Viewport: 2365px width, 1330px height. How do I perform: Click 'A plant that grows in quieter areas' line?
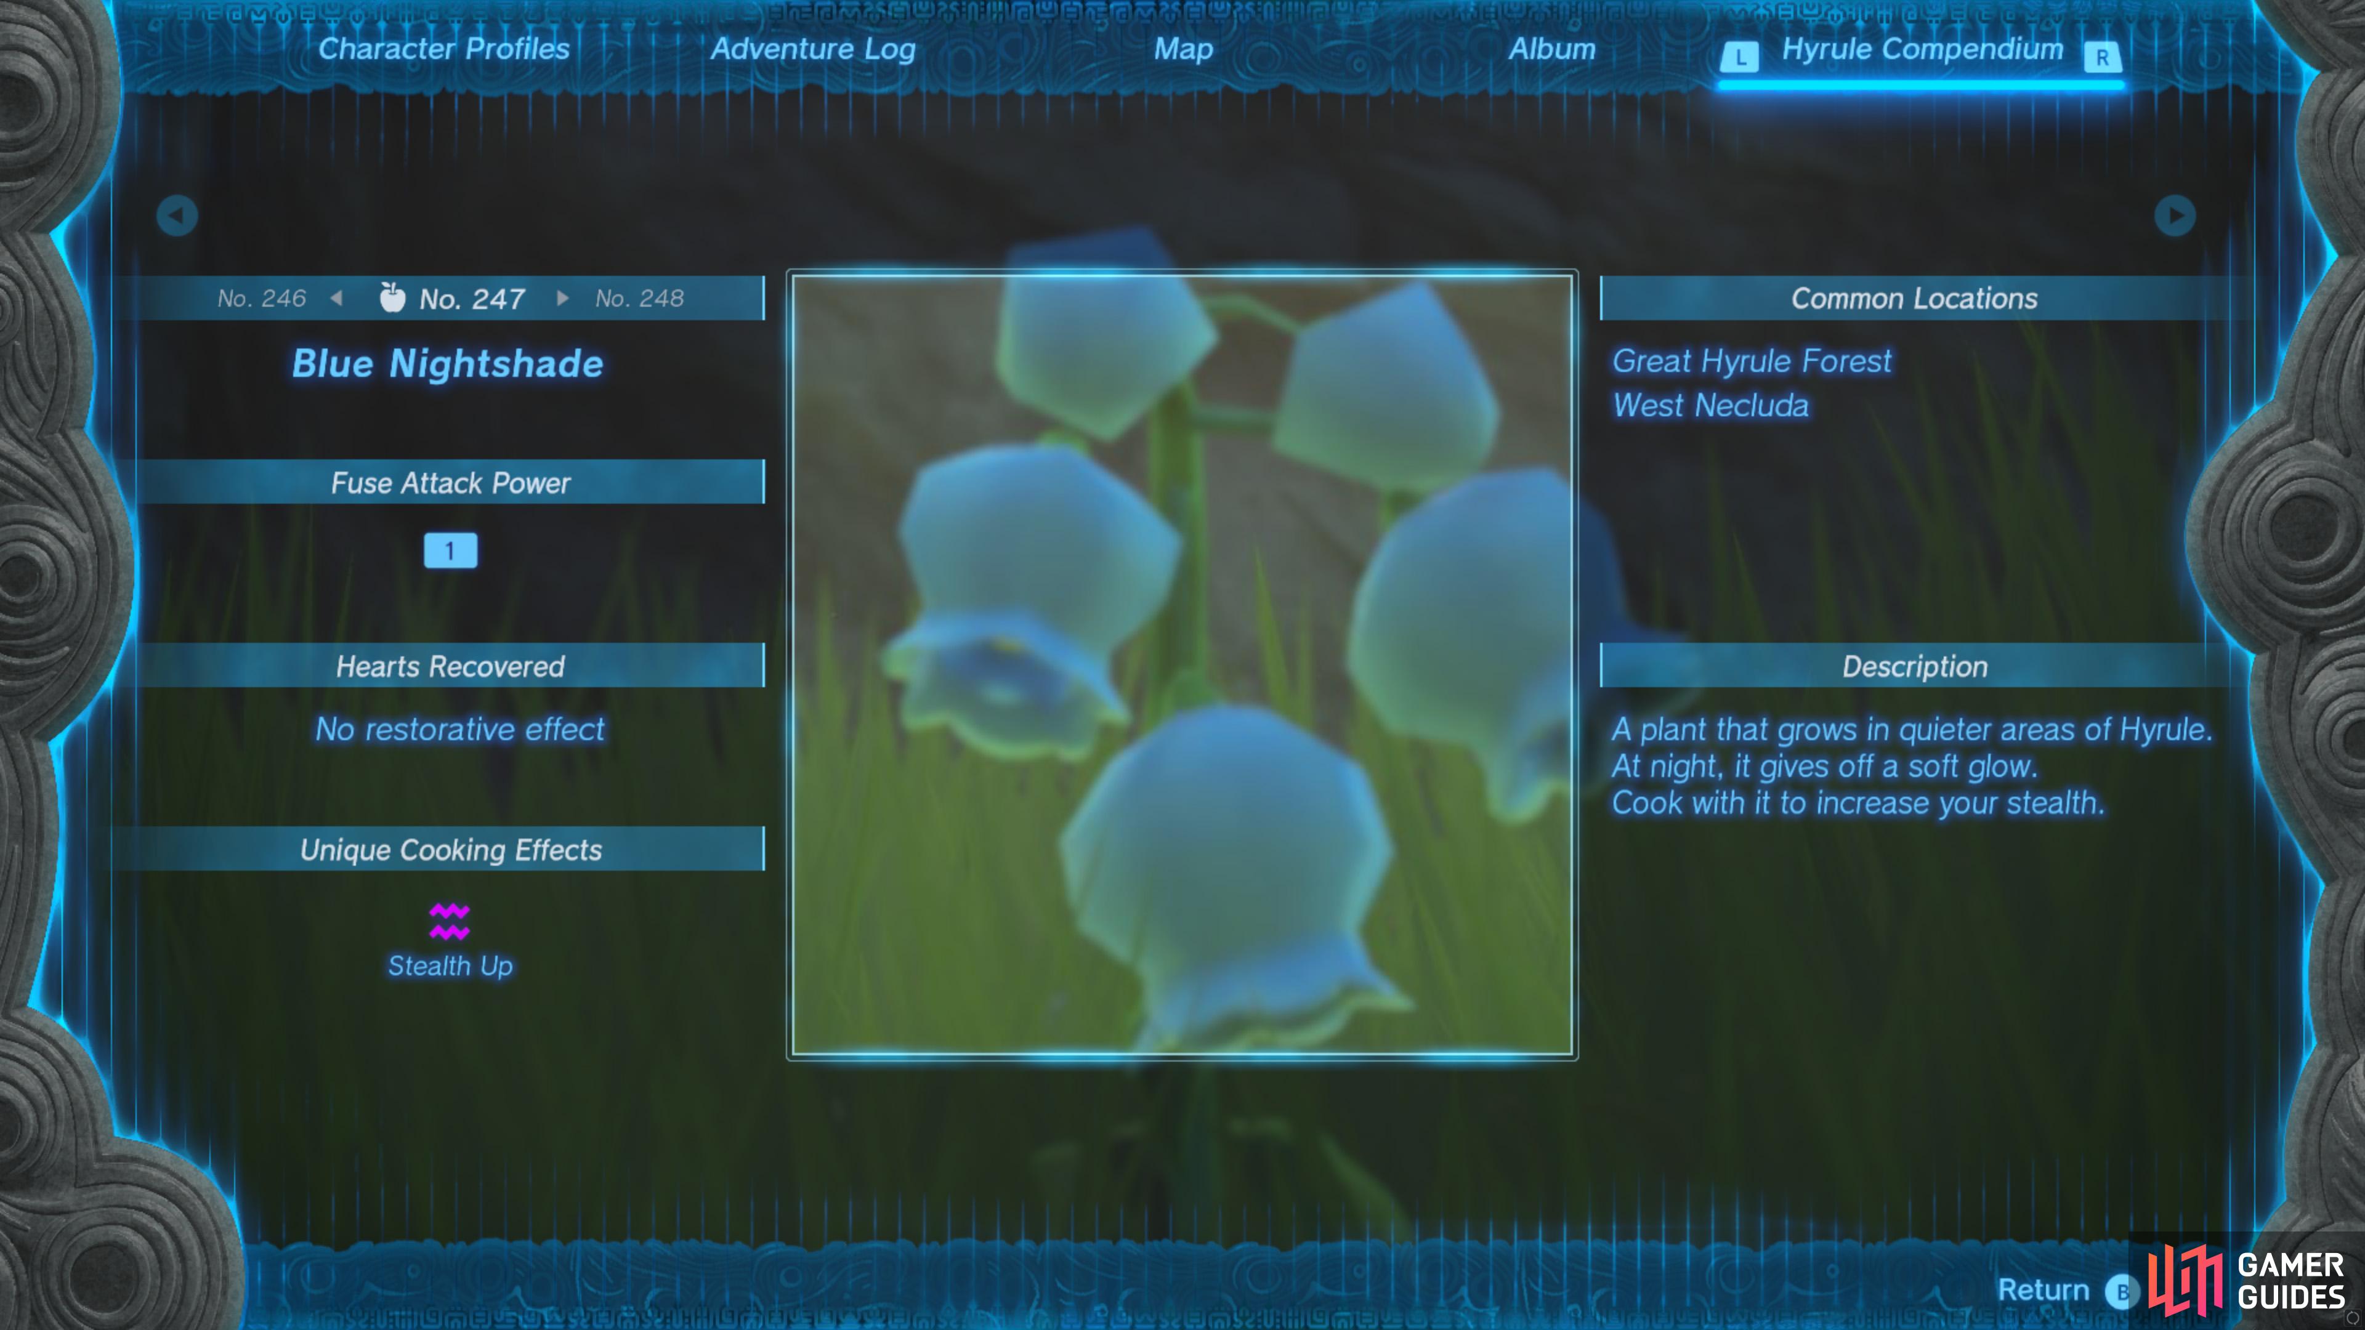1912,730
